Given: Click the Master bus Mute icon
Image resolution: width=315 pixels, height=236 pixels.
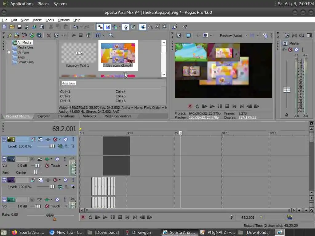Looking at the screenshot, I should click(x=296, y=49).
